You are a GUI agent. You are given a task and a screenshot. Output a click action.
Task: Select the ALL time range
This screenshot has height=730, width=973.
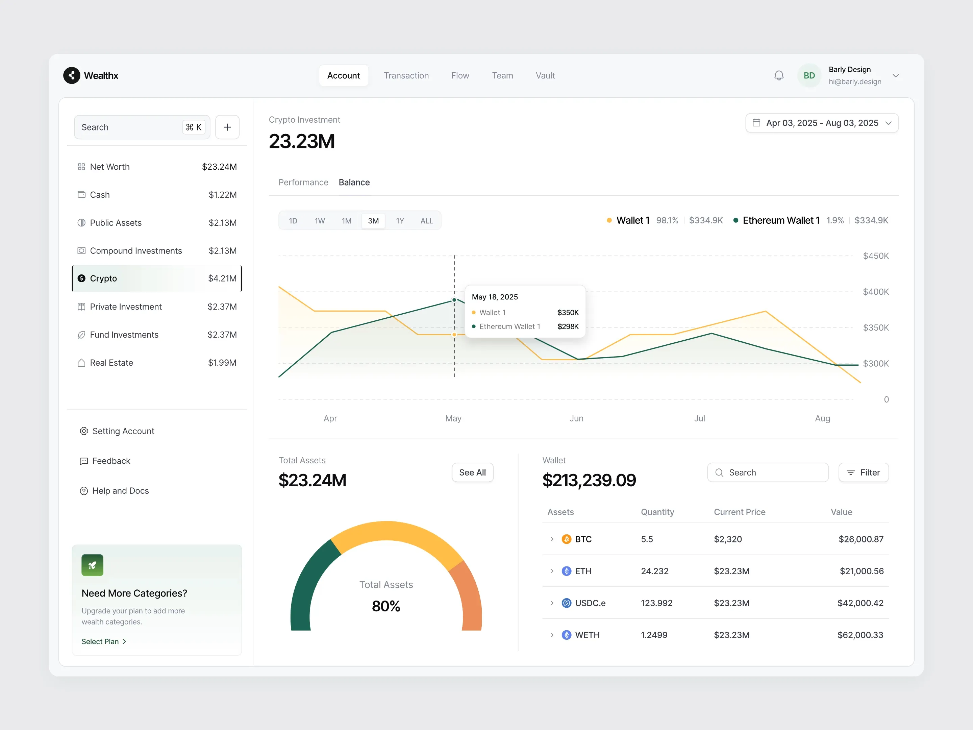tap(427, 221)
